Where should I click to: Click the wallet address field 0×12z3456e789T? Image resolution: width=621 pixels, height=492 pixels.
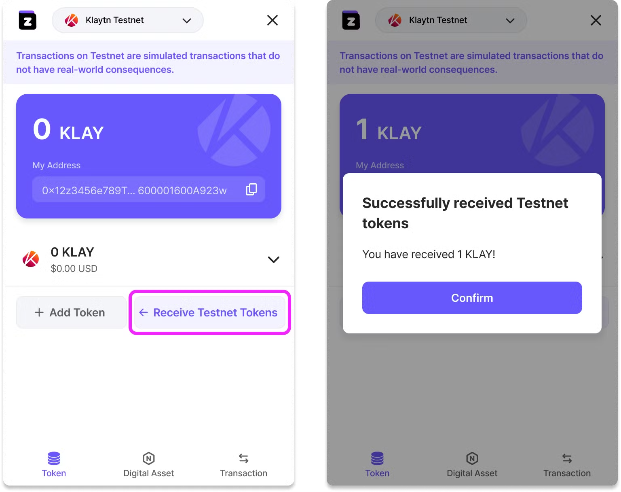tap(149, 190)
